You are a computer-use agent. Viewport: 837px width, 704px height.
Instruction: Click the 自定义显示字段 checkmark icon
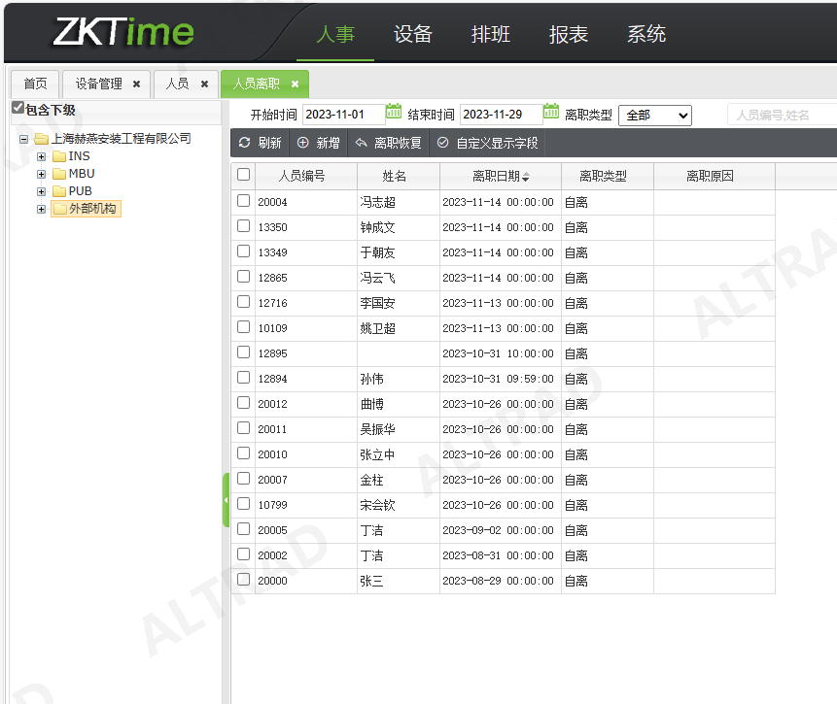(443, 143)
